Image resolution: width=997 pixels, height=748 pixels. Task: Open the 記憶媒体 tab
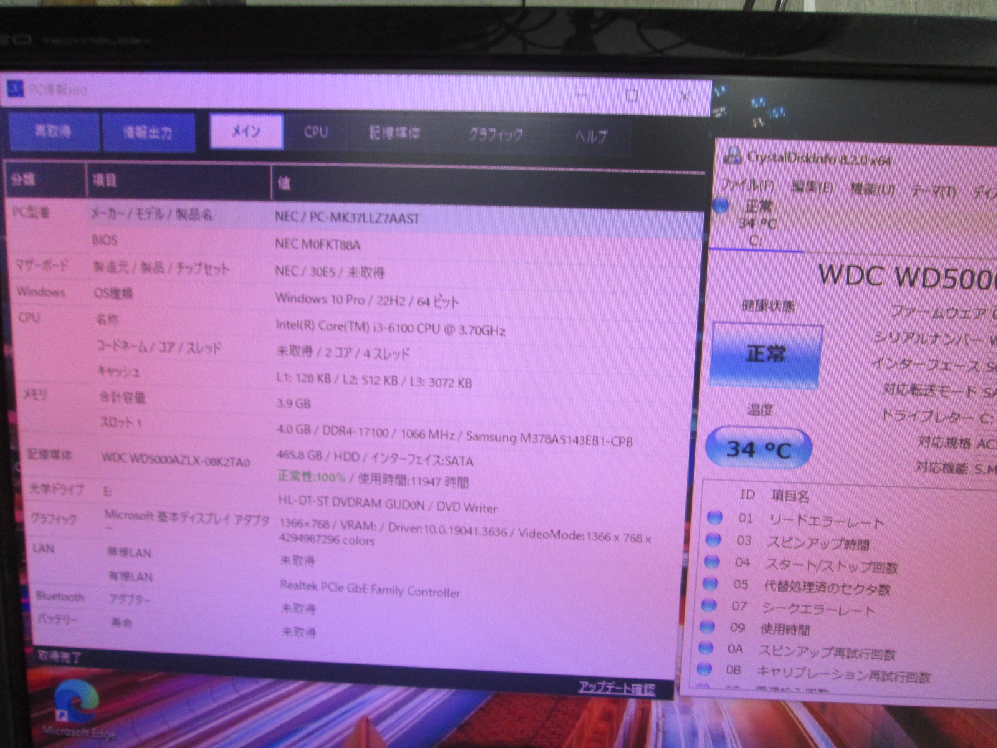394,133
